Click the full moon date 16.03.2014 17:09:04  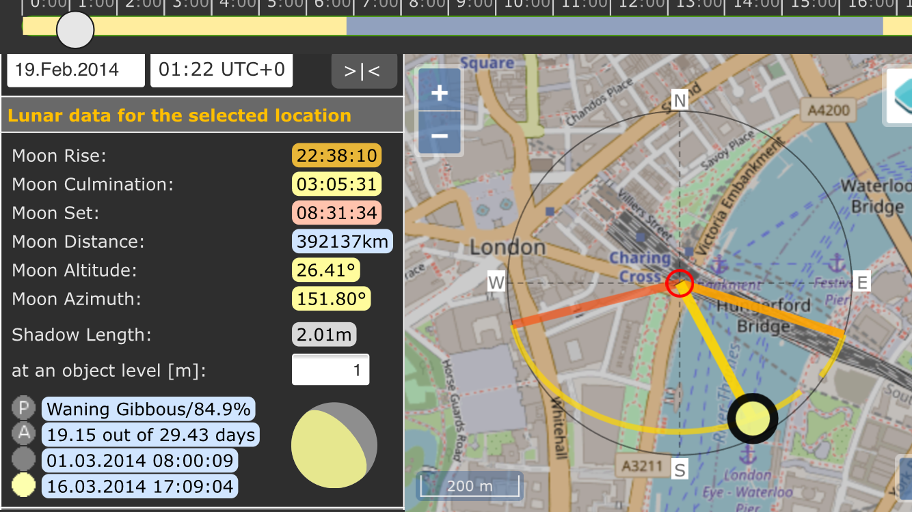point(140,486)
